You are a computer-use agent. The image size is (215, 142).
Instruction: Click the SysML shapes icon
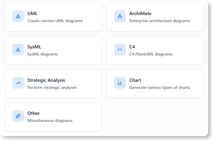18,50
